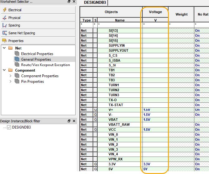Viewport: 209px width, 174px height.
Task: Click the Type column filter field
Action: click(x=86, y=25)
